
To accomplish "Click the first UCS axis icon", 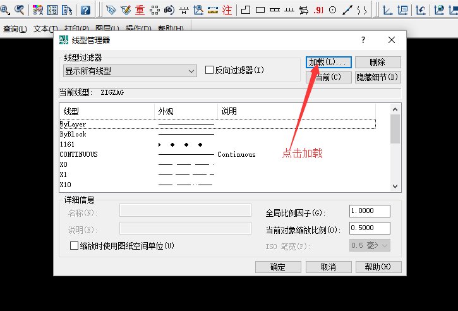I will 388,10.
